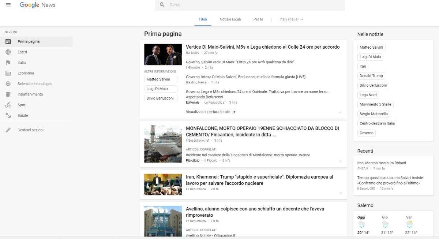The image size is (439, 239).
Task: Click the Cerca search field
Action: pos(252,5)
